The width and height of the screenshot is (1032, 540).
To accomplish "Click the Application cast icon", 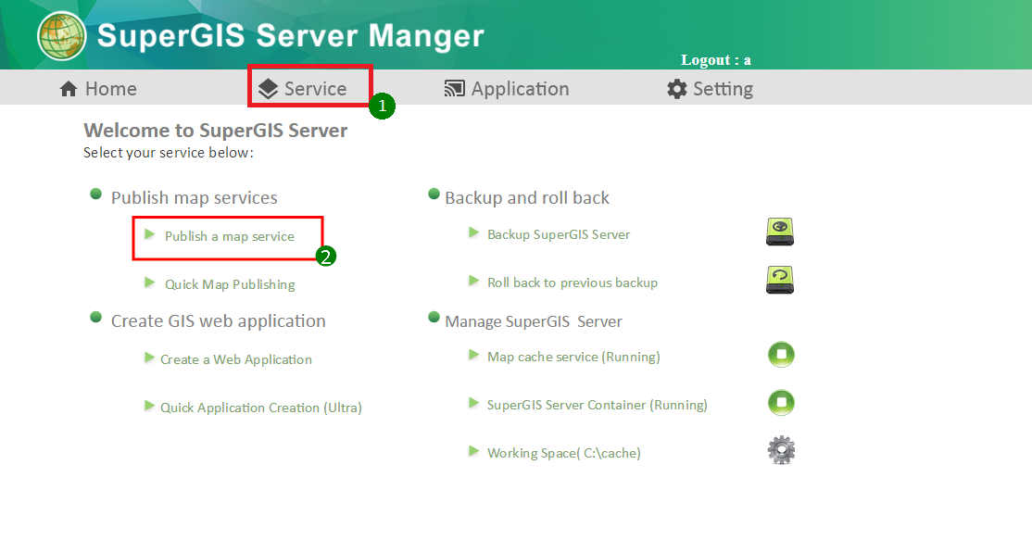I will tap(454, 89).
